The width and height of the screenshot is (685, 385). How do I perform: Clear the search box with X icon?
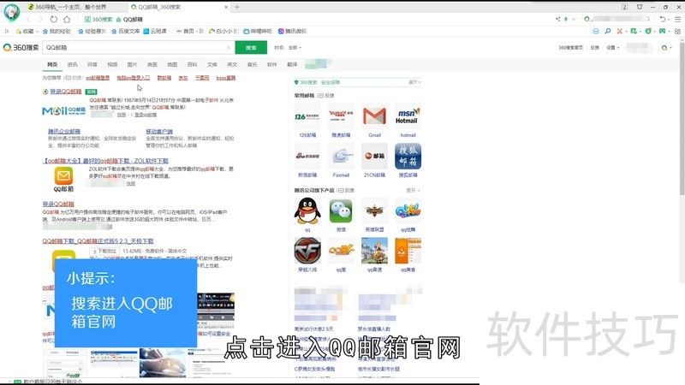coord(228,47)
